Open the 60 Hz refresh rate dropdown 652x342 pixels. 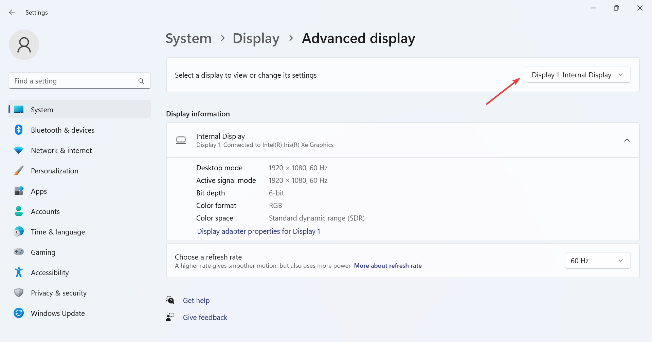point(597,261)
